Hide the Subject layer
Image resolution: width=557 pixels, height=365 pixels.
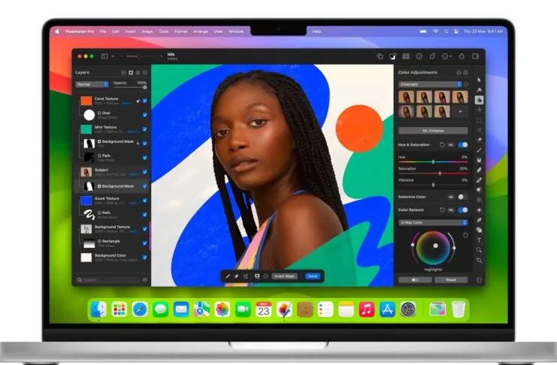coord(144,172)
